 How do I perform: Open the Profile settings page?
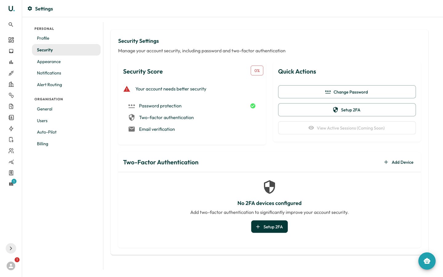click(x=66, y=38)
